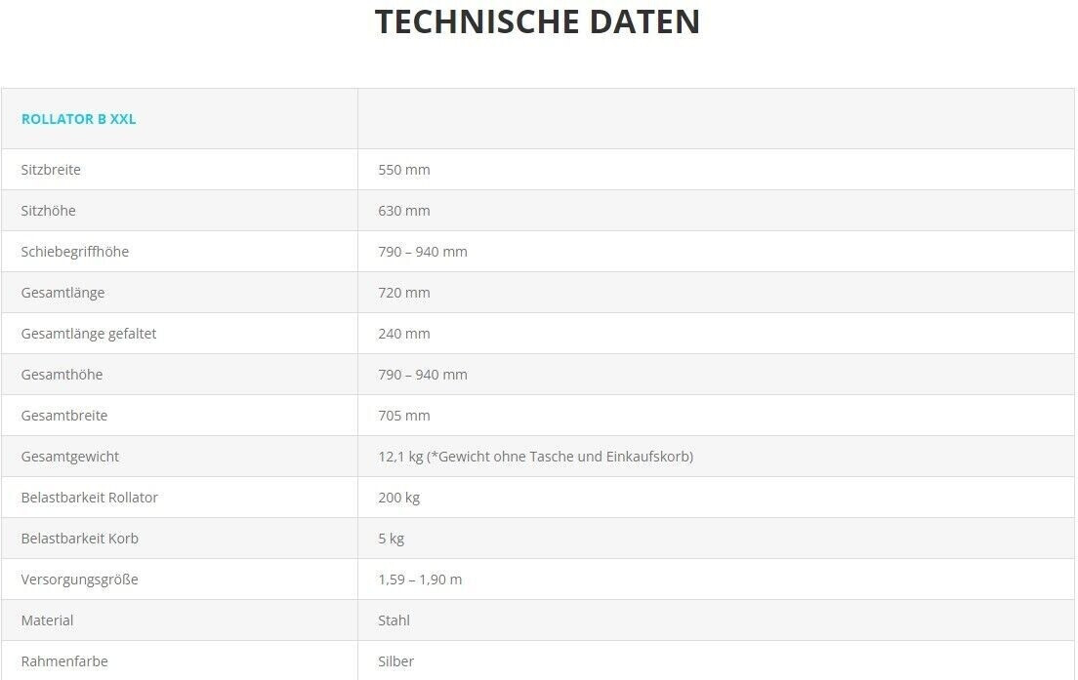Click the Gesamtlänge gefaltet label
Image resolution: width=1078 pixels, height=680 pixels.
(89, 334)
